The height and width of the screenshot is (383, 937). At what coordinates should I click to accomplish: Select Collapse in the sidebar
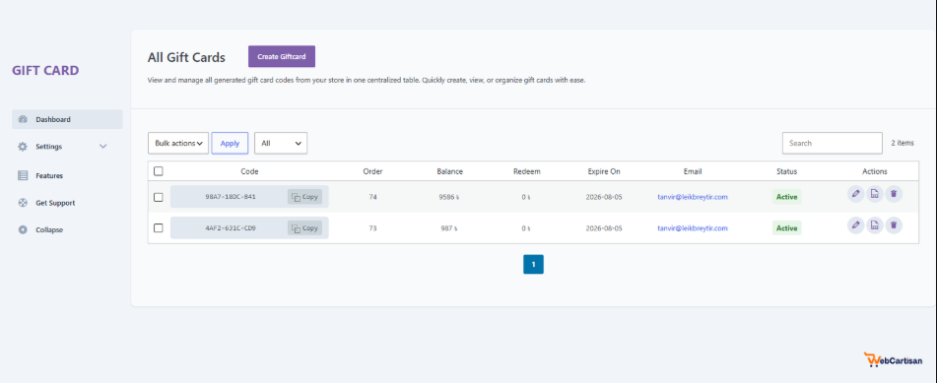pyautogui.click(x=67, y=229)
